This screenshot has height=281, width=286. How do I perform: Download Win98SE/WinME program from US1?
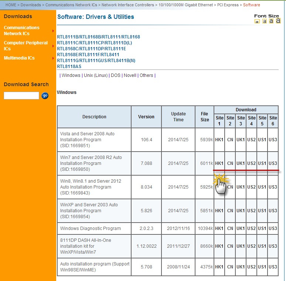pos(262,267)
